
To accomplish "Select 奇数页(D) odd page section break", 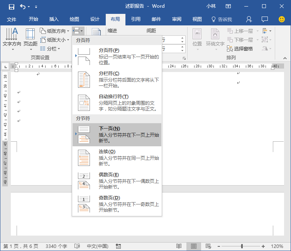I will (117, 204).
